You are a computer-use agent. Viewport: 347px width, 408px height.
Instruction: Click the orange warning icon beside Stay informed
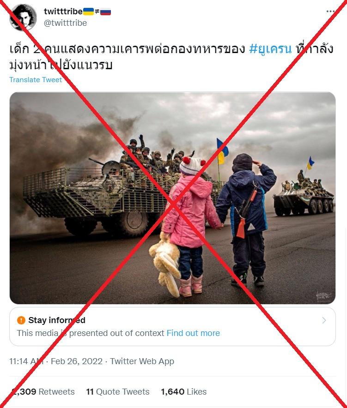pyautogui.click(x=21, y=320)
